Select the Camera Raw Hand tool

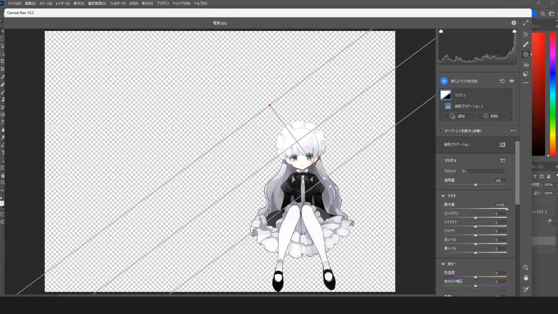point(526,278)
